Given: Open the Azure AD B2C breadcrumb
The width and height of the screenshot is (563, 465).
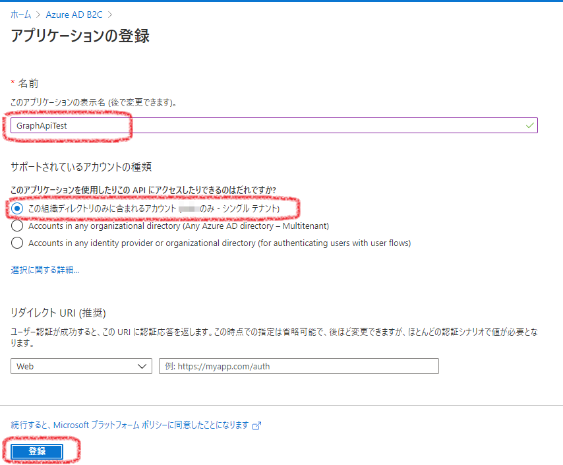Looking at the screenshot, I should click(x=74, y=15).
